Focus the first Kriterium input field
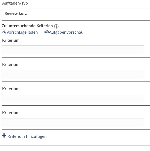 coord(73,50)
